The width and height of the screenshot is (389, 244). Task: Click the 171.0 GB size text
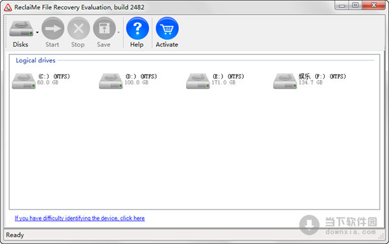point(223,82)
